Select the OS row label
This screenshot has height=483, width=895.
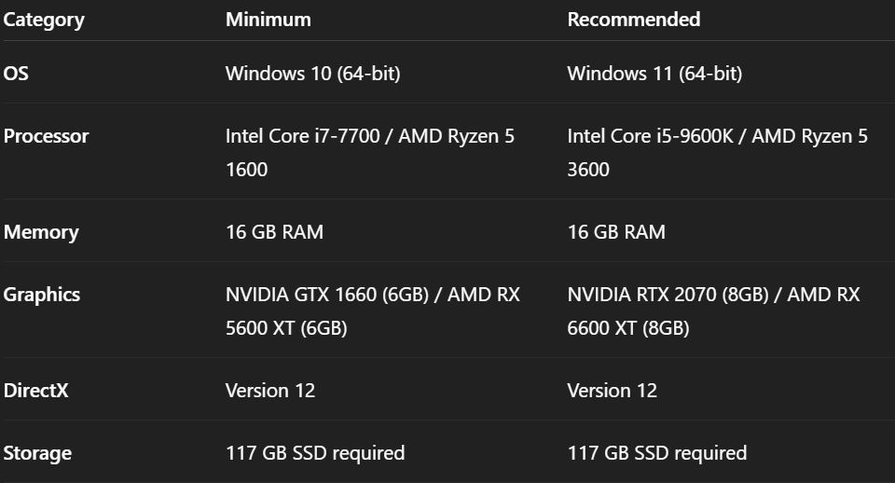tap(17, 74)
